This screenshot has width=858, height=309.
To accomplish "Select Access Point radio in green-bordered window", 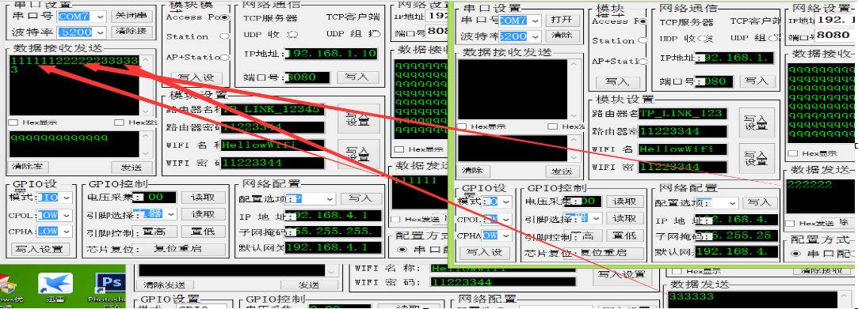I will 643,21.
